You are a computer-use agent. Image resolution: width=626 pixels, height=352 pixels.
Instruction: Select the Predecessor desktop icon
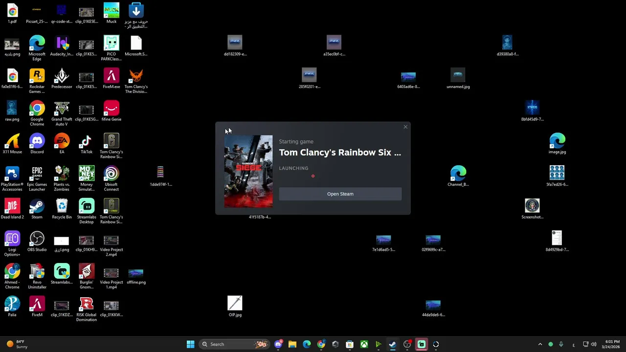click(x=62, y=79)
